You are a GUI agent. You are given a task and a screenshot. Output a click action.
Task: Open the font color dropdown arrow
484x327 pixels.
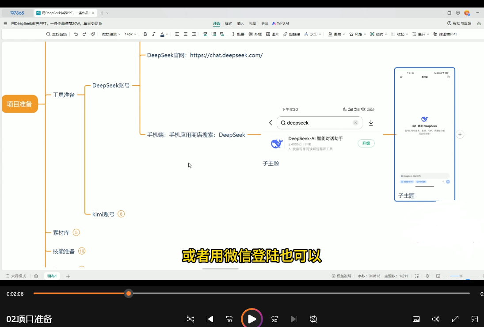point(167,34)
